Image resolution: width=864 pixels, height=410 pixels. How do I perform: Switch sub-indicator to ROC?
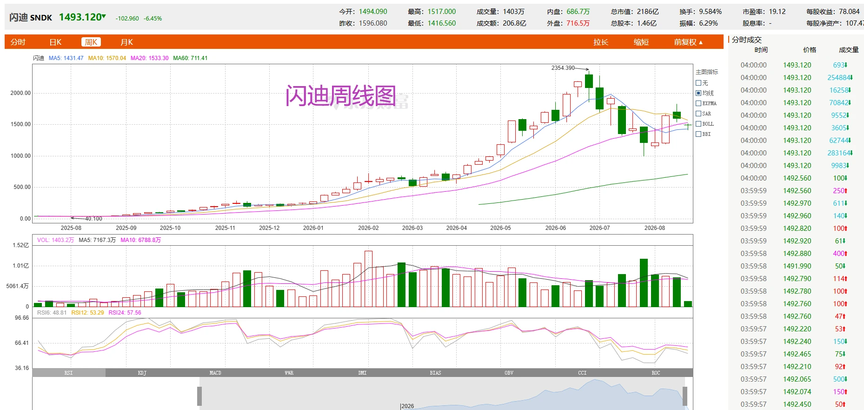click(656, 373)
